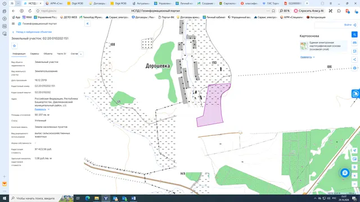This screenshot has width=360, height=202.
Task: Open page zoom 80% control
Action: tap(285, 11)
